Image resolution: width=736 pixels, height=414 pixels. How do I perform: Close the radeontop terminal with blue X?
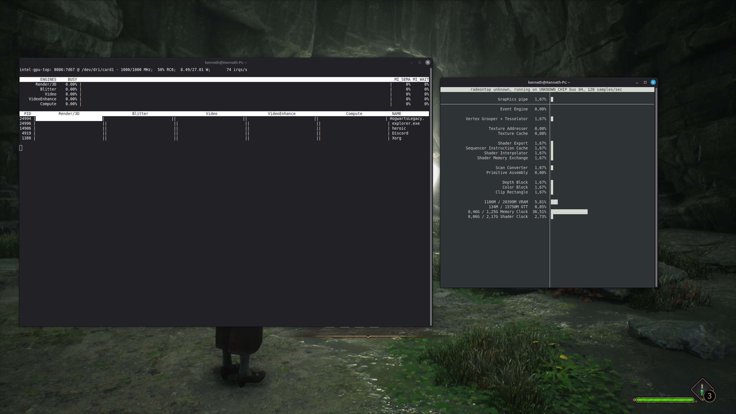(x=653, y=82)
